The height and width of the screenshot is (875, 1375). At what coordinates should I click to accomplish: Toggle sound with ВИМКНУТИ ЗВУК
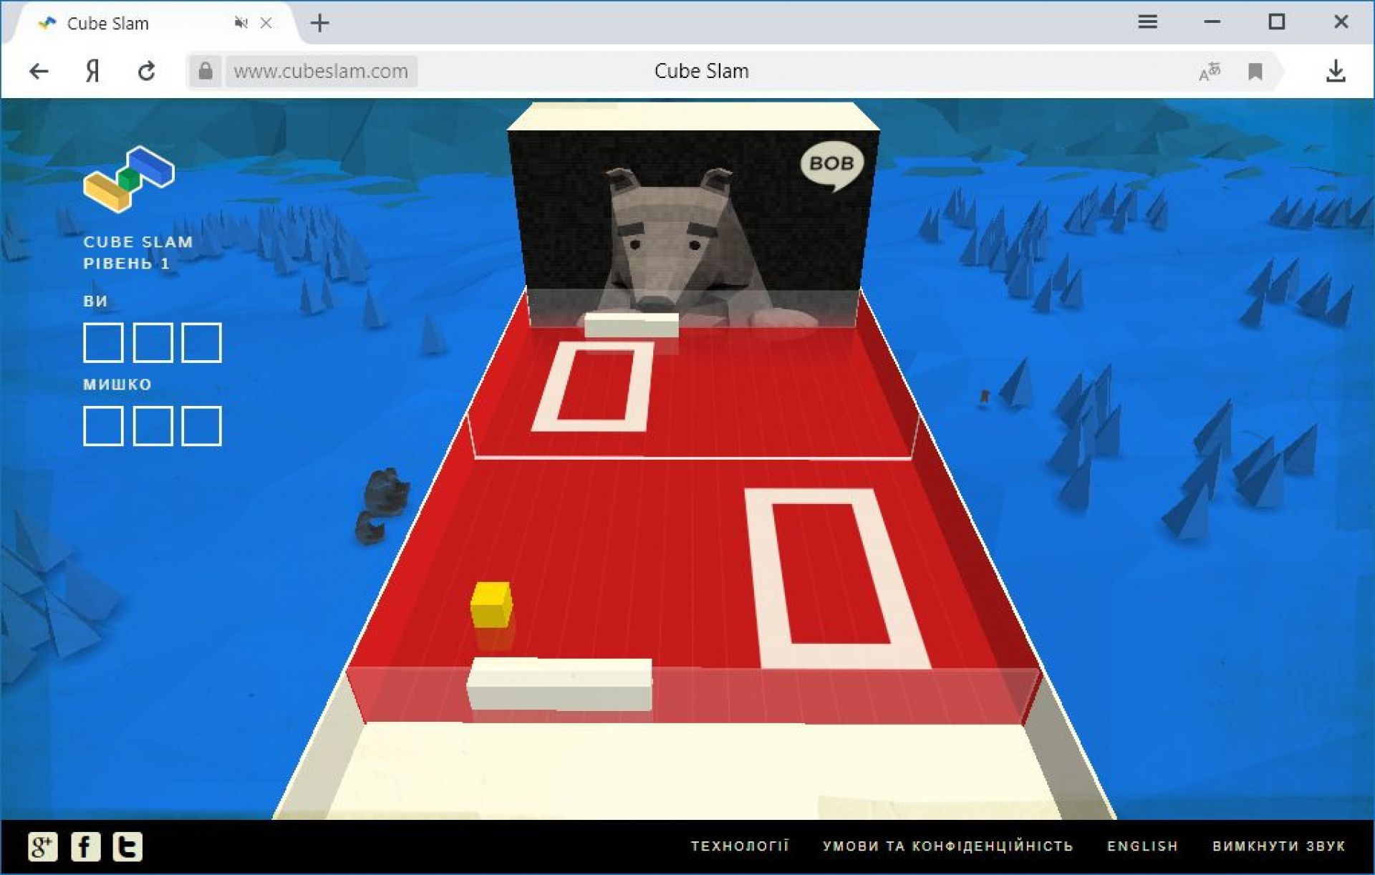[1278, 846]
